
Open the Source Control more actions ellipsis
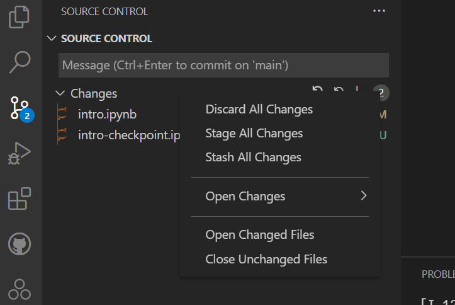click(x=379, y=11)
